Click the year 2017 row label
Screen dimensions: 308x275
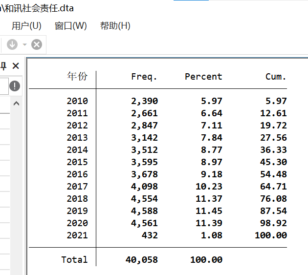(x=77, y=186)
